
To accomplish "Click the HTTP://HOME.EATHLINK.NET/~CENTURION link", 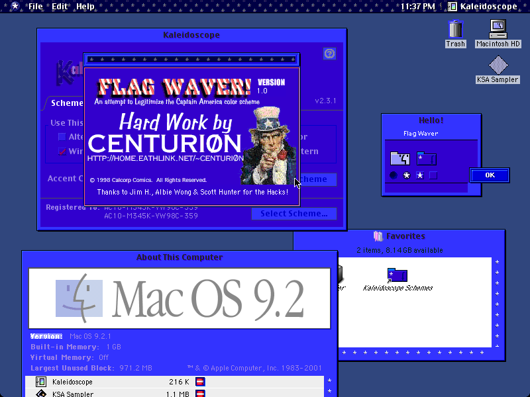I will click(165, 158).
